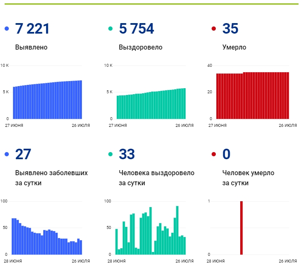Click 26 июля under the Умерло chart
Screen dimensions: 304x268
pos(288,126)
